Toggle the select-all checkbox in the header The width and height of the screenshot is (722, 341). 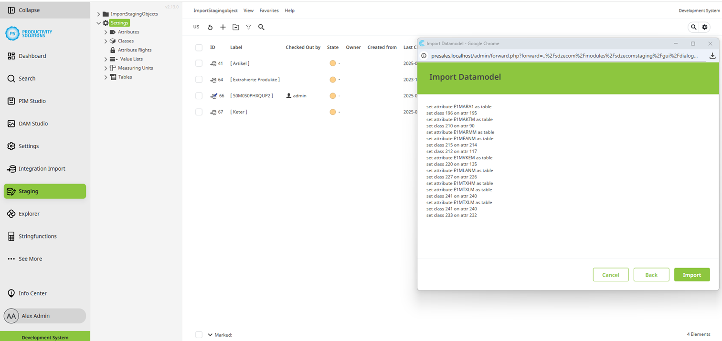coord(199,47)
